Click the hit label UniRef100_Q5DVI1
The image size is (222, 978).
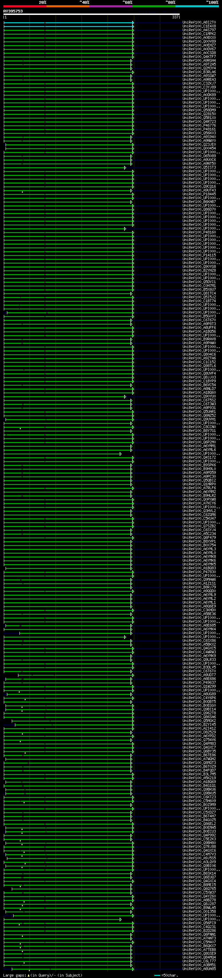tap(199, 282)
